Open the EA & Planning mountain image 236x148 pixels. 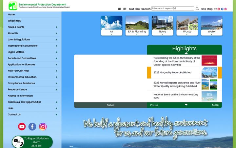coord(137,23)
